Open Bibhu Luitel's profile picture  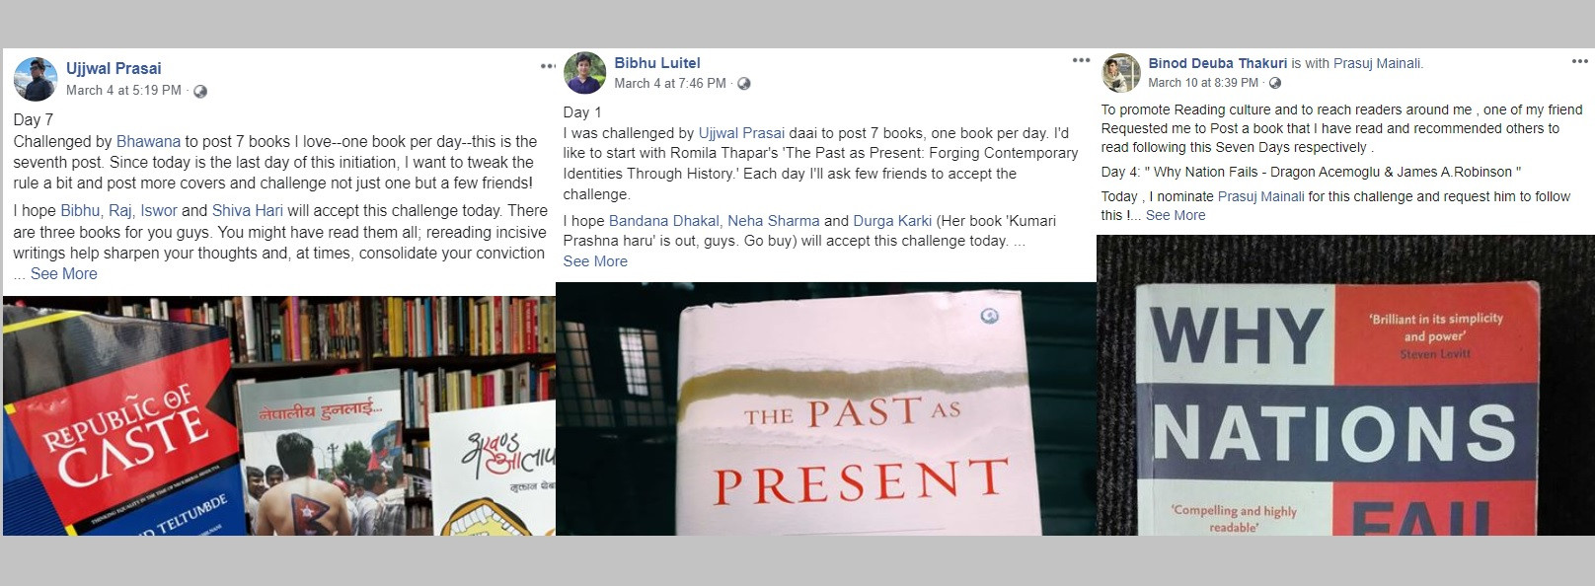point(584,73)
